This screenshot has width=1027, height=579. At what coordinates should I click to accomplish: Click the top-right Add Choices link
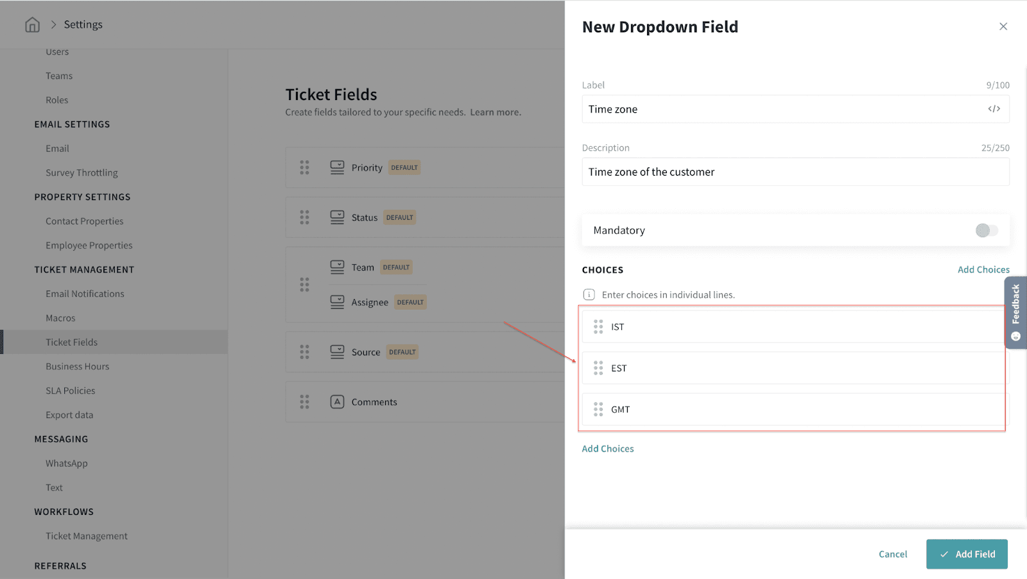tap(983, 270)
